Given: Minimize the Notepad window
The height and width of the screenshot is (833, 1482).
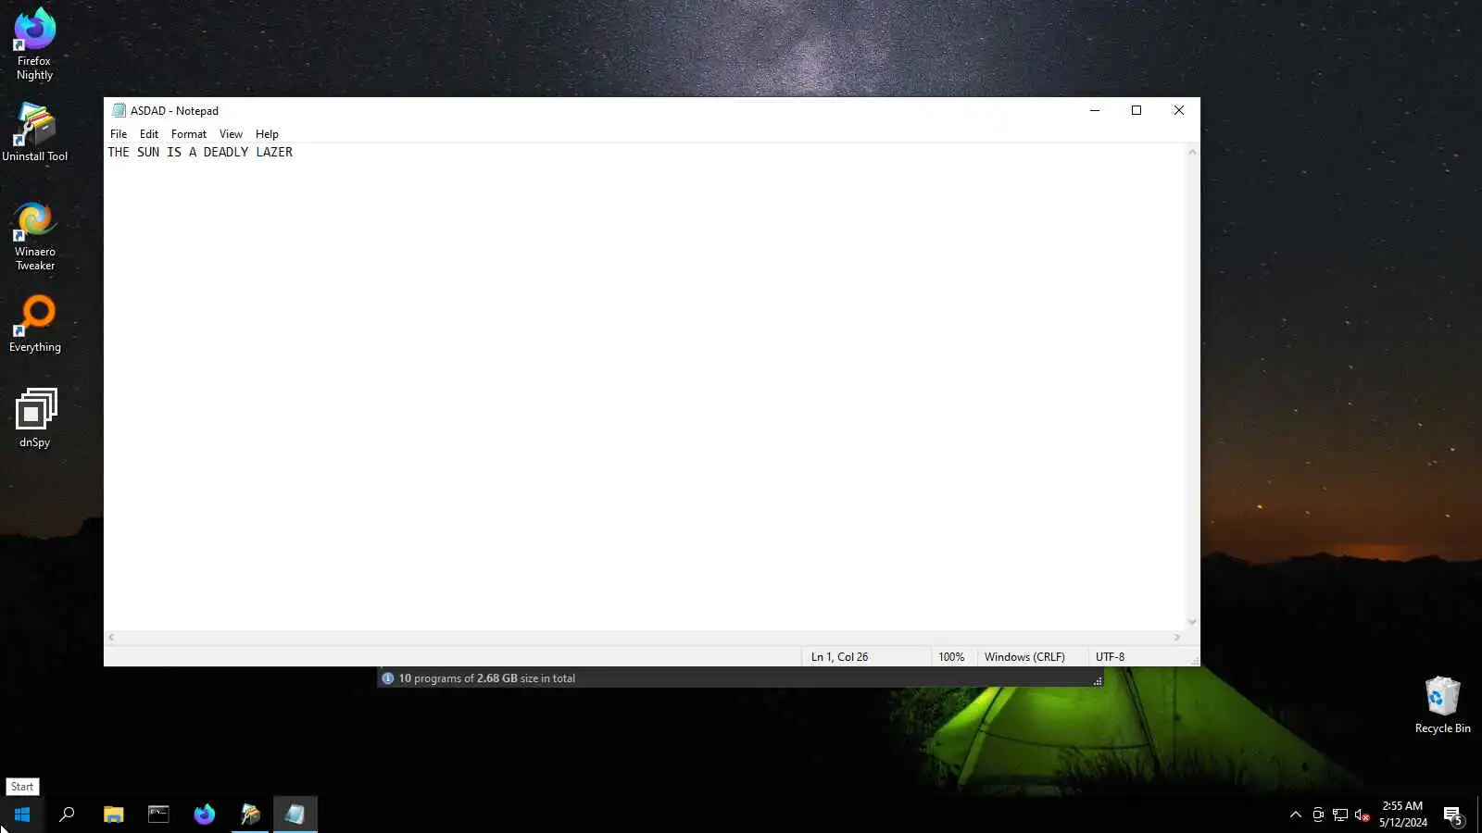Looking at the screenshot, I should 1095,110.
